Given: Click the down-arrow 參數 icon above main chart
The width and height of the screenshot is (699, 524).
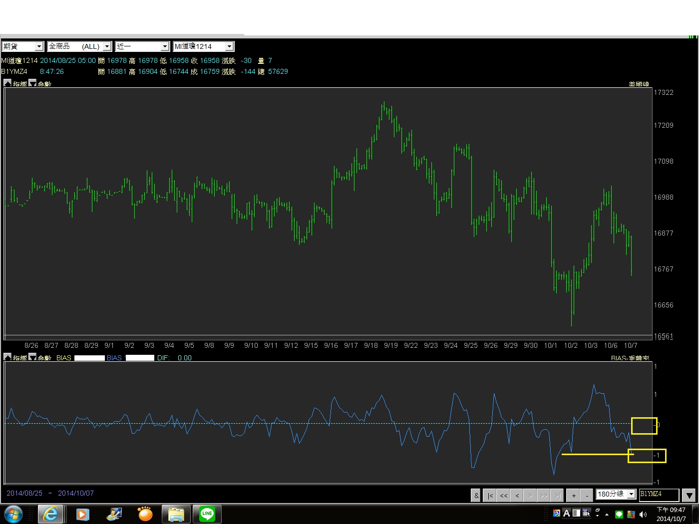Looking at the screenshot, I should [32, 83].
